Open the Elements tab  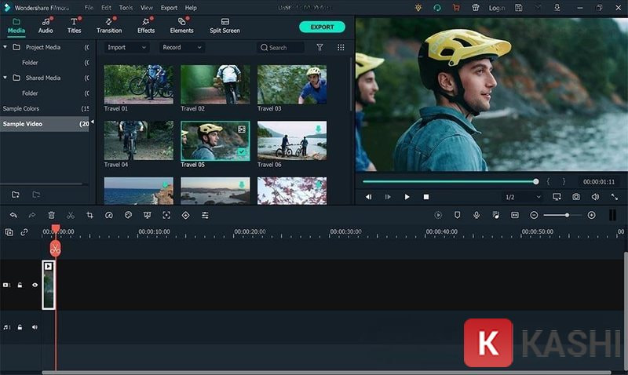181,26
